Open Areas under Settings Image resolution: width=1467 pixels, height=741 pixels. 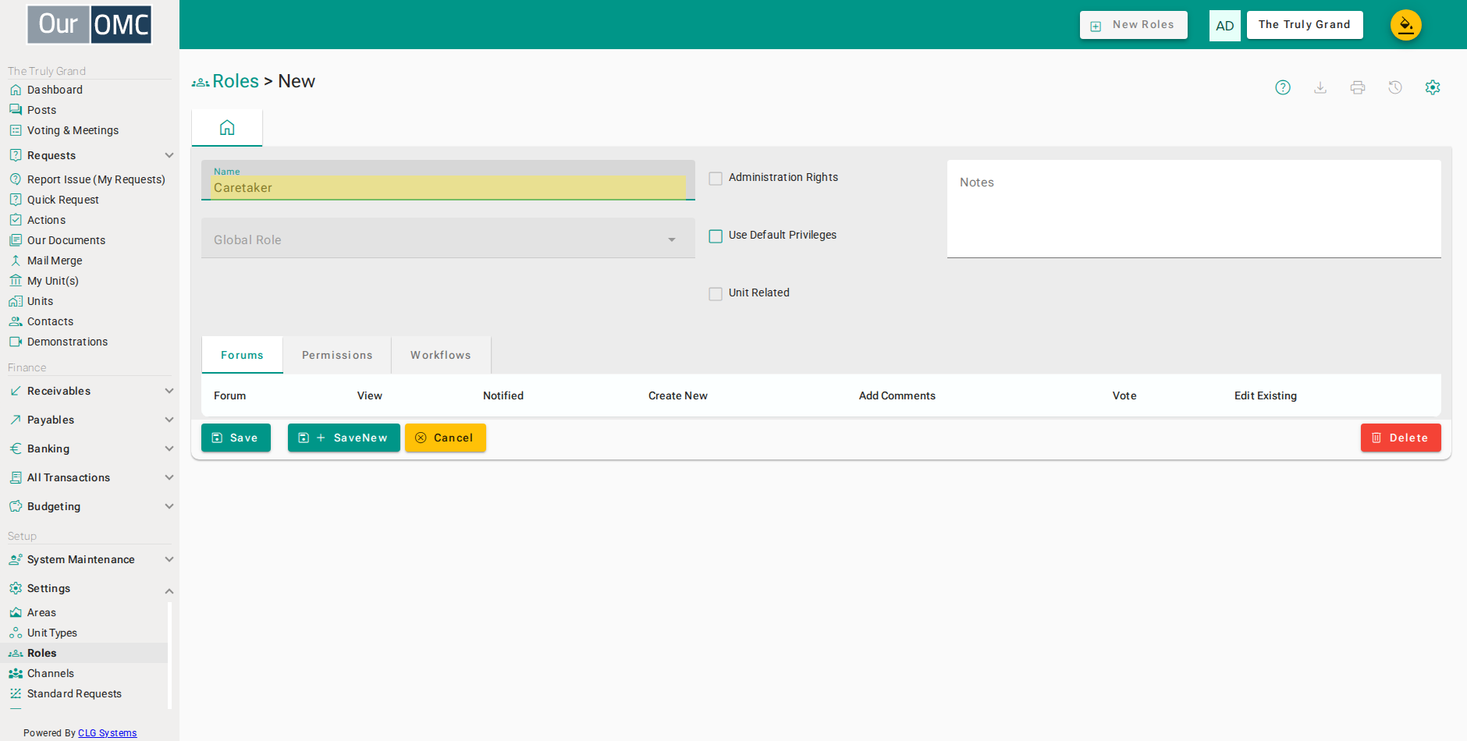tap(41, 612)
